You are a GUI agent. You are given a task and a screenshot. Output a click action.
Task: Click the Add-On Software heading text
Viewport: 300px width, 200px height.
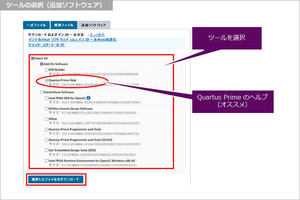coord(55,64)
